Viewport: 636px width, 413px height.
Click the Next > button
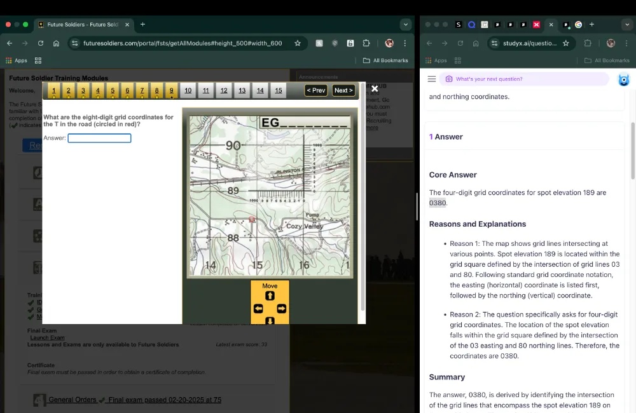pyautogui.click(x=343, y=90)
